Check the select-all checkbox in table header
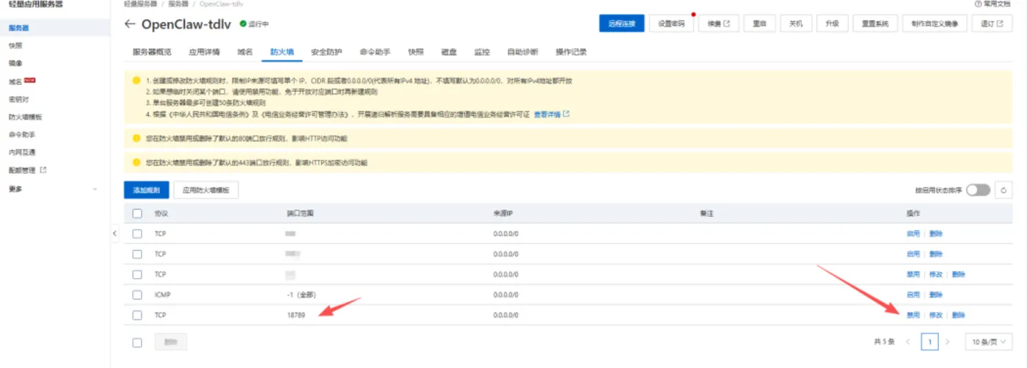Image resolution: width=1027 pixels, height=368 pixels. [x=137, y=213]
